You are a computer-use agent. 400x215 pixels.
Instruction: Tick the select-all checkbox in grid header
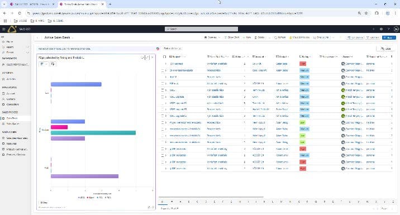coord(164,56)
